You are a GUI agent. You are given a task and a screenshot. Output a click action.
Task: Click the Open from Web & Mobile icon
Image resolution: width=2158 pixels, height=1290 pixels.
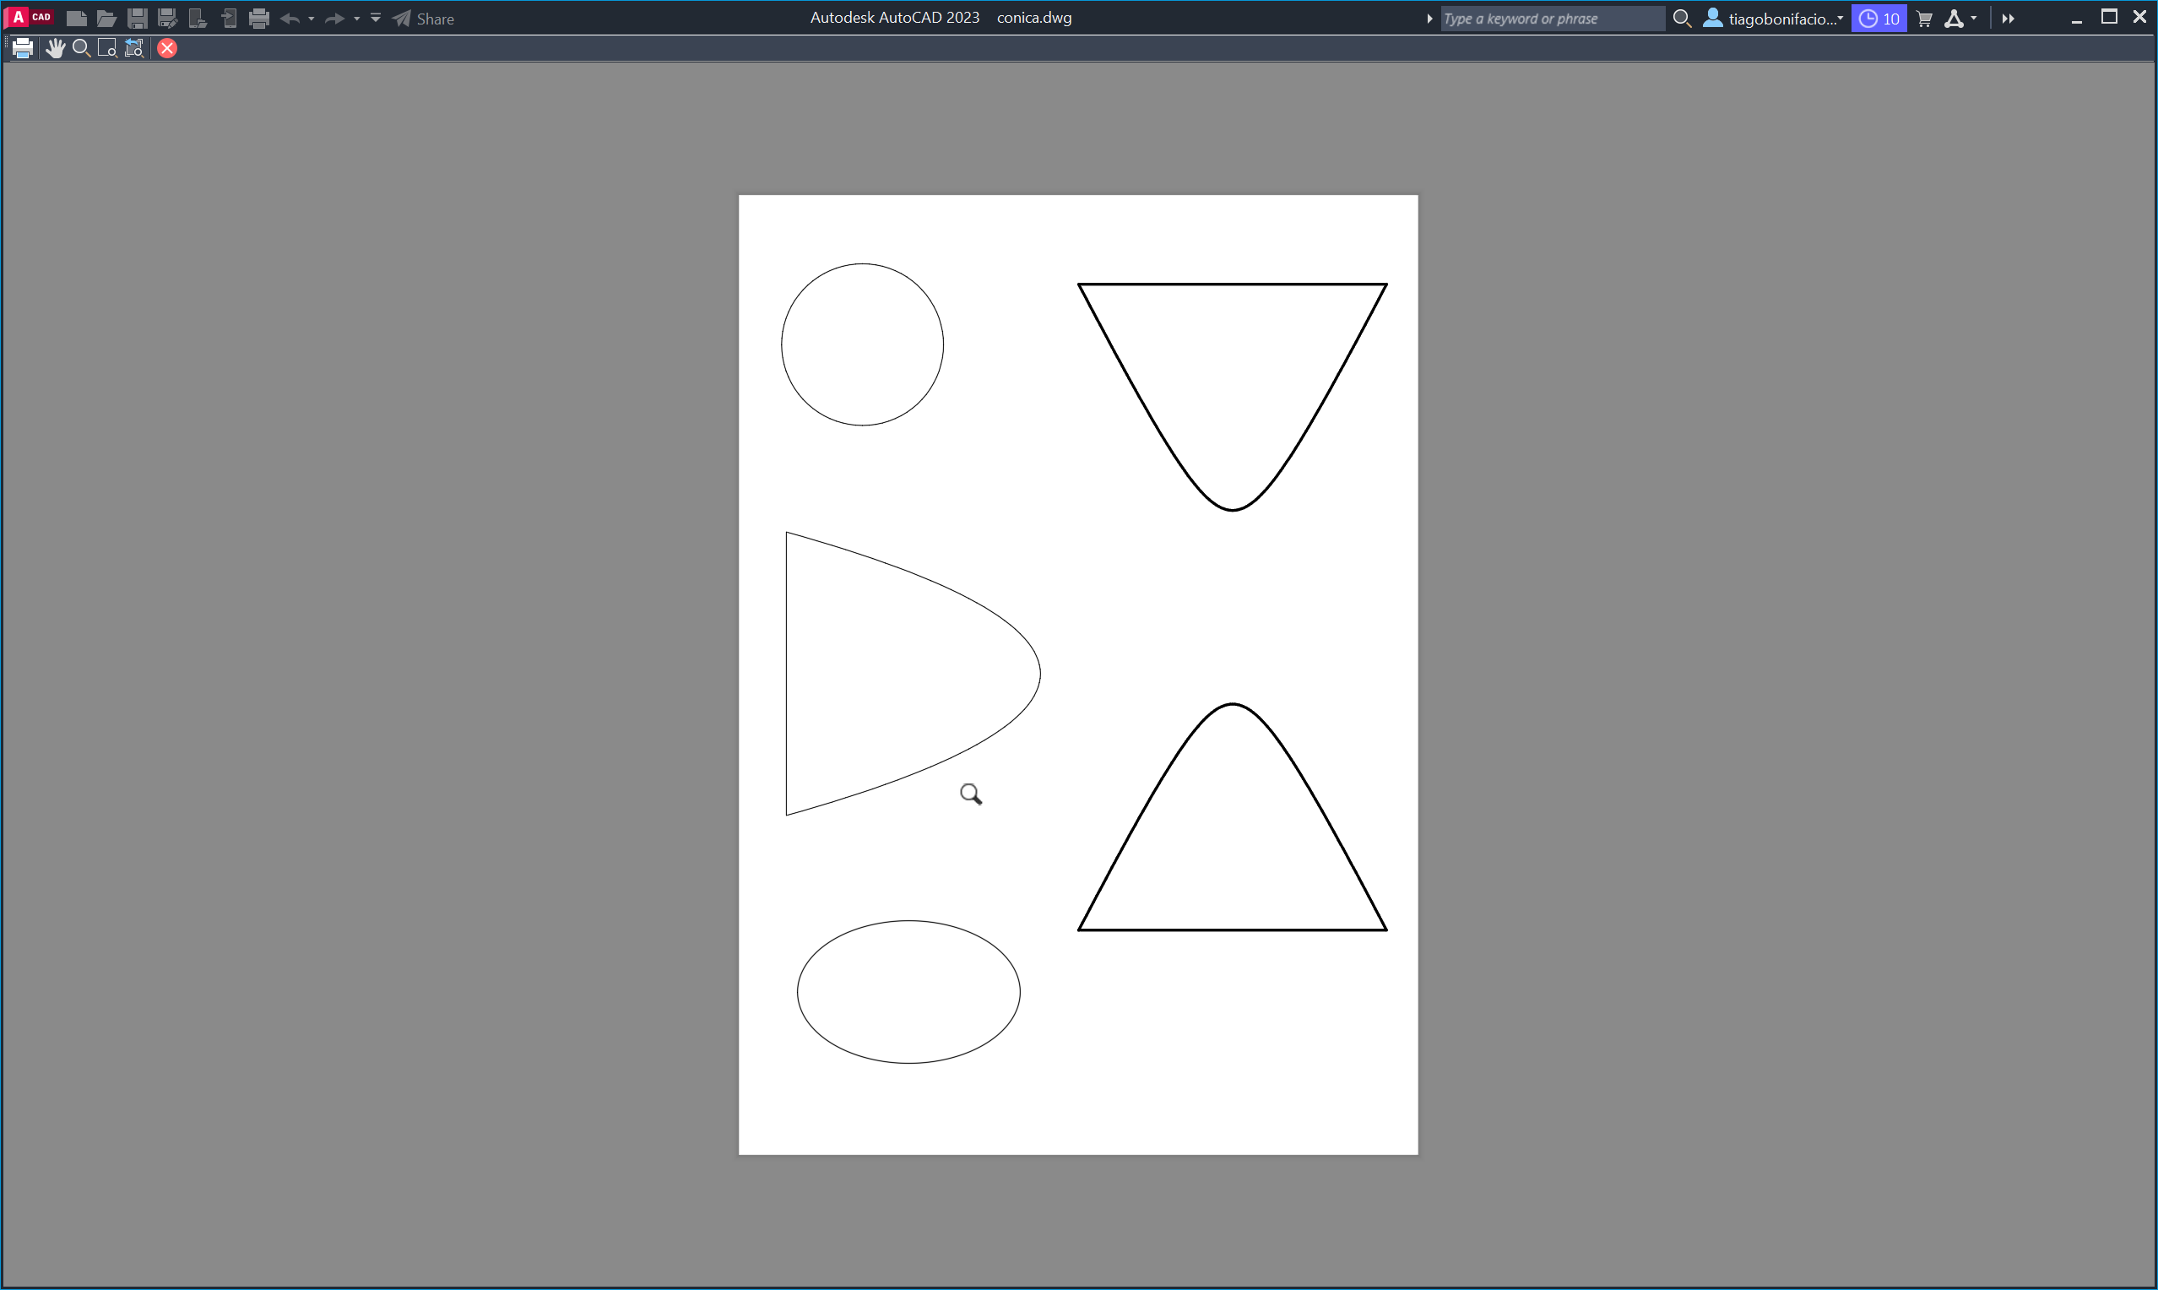tap(198, 19)
